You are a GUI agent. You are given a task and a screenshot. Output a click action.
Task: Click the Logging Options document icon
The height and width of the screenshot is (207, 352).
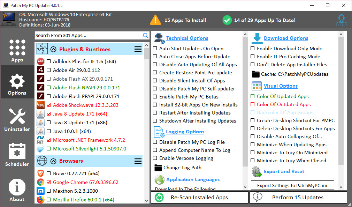click(159, 132)
